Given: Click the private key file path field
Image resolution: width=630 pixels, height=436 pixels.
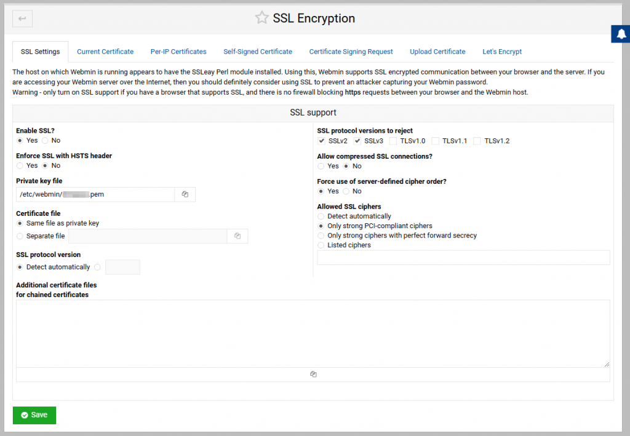Looking at the screenshot, I should tap(95, 194).
